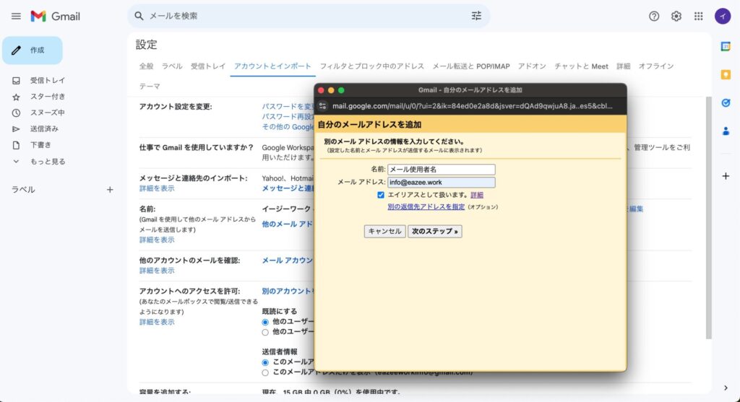Open the Help question mark icon

[x=653, y=16]
